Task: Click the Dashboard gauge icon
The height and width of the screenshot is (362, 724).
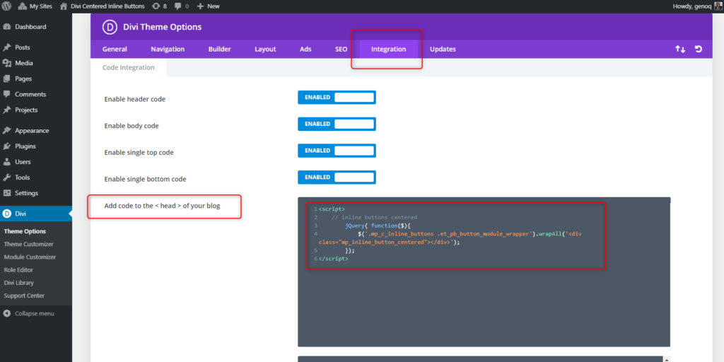Action: click(7, 27)
